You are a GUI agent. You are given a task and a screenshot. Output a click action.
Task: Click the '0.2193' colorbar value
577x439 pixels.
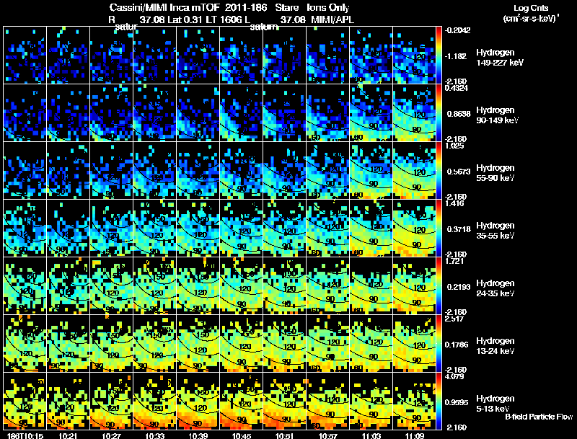pyautogui.click(x=459, y=287)
